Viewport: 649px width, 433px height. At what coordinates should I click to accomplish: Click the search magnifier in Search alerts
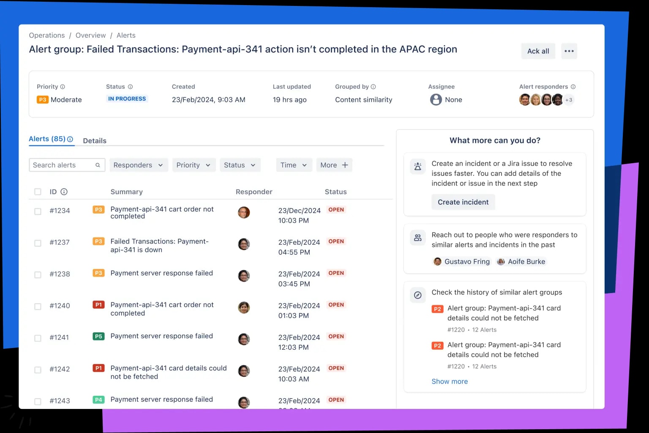point(98,165)
